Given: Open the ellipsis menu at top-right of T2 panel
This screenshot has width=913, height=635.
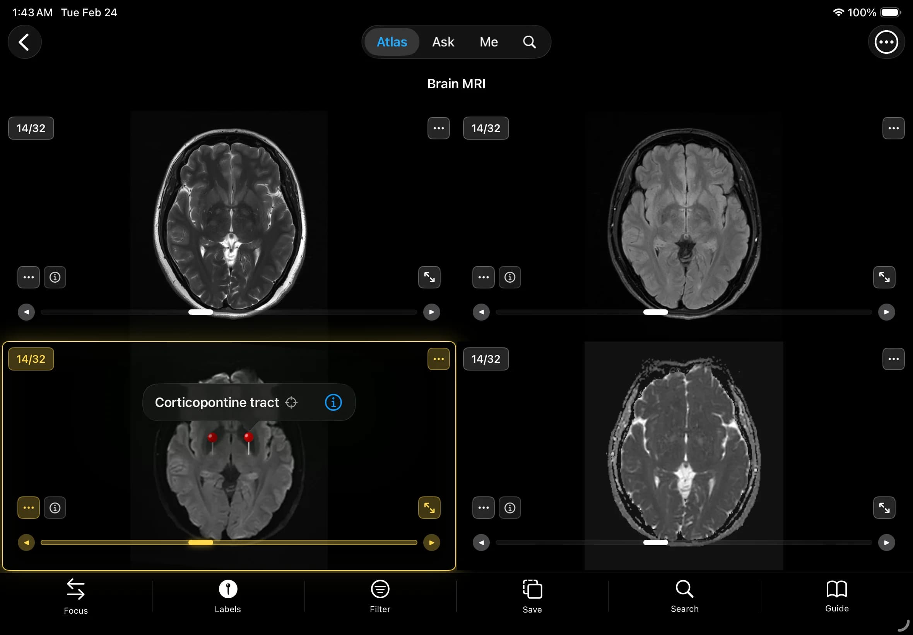Looking at the screenshot, I should click(438, 128).
